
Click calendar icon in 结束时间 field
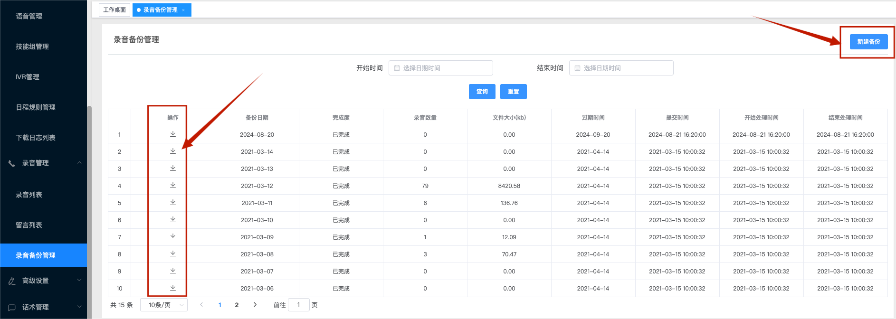coord(577,68)
